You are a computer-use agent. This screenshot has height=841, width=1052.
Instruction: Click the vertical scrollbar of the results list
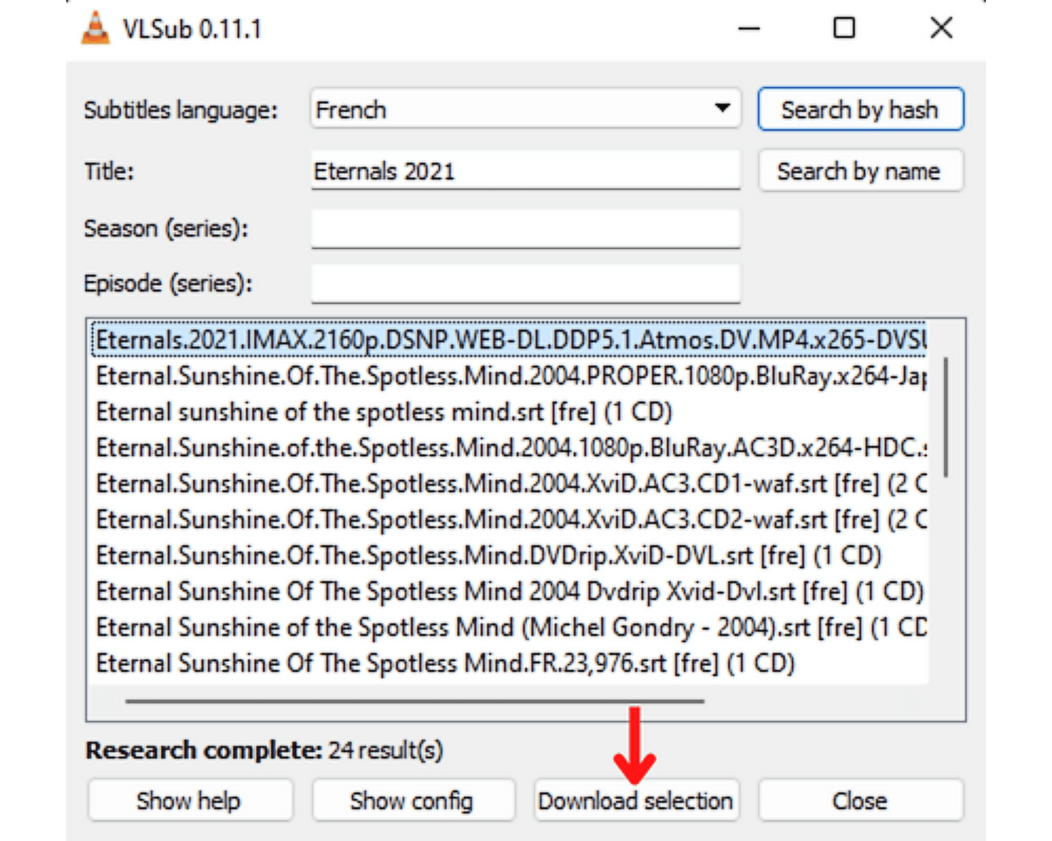946,417
